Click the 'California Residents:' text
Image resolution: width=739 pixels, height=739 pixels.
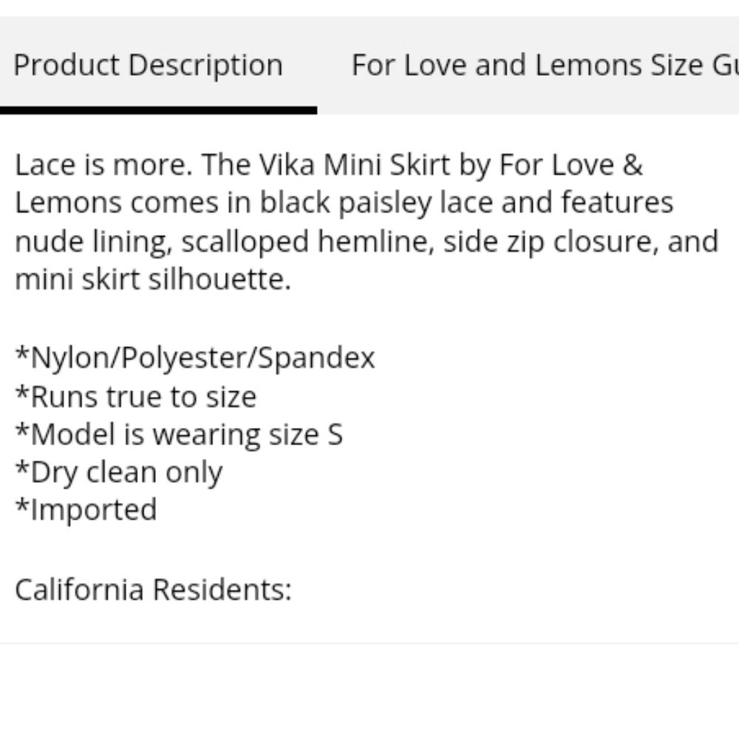pos(154,590)
